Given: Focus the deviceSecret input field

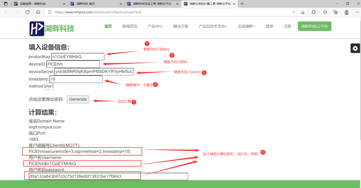Looking at the screenshot, I should pyautogui.click(x=94, y=71).
